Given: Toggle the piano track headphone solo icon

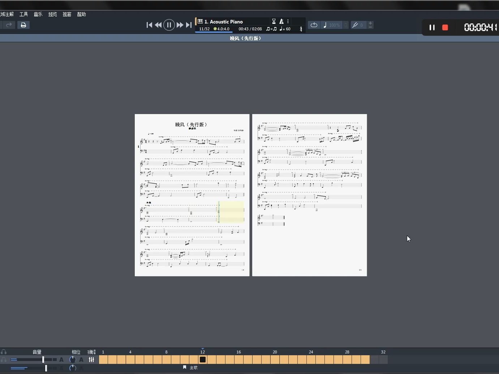Looking at the screenshot, I should 4,360.
